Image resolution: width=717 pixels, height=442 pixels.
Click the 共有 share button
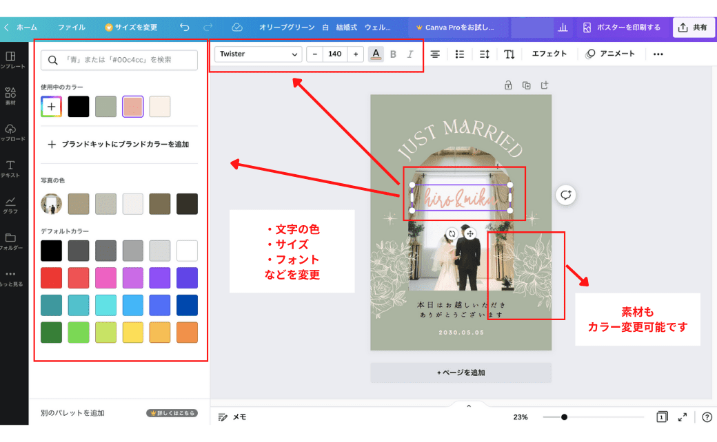[x=693, y=28]
